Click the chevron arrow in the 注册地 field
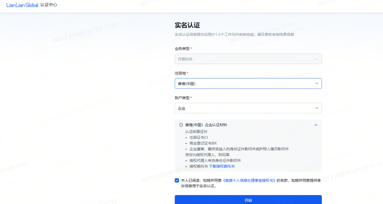Screen dimensions: 383x204 [x=317, y=84]
